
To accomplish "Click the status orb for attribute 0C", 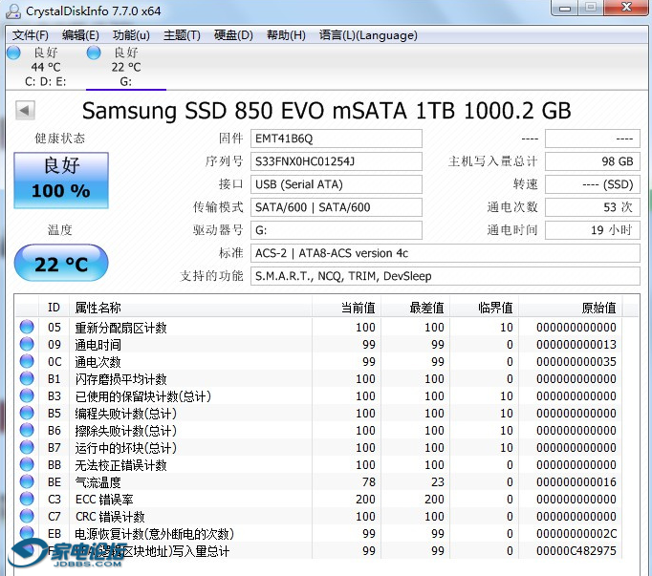I will click(27, 361).
